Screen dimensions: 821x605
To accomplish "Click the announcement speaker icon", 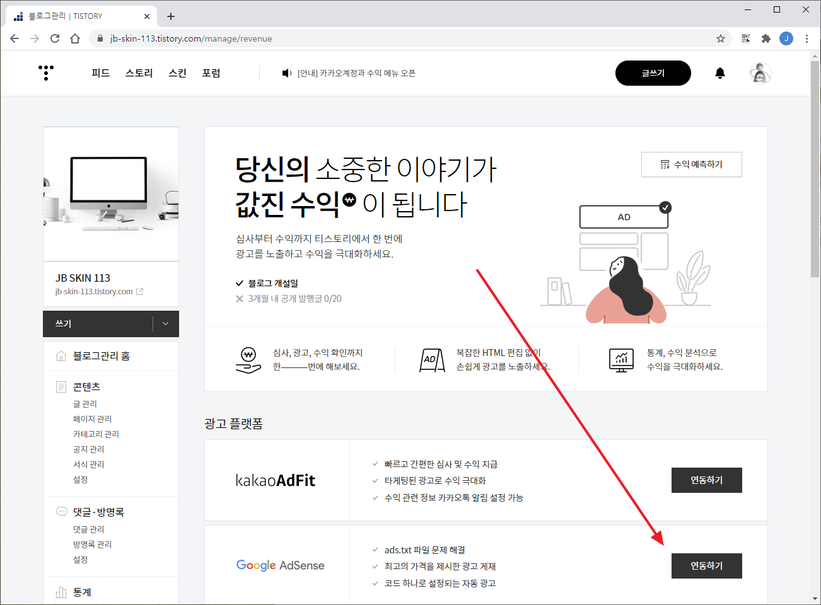I will (287, 73).
